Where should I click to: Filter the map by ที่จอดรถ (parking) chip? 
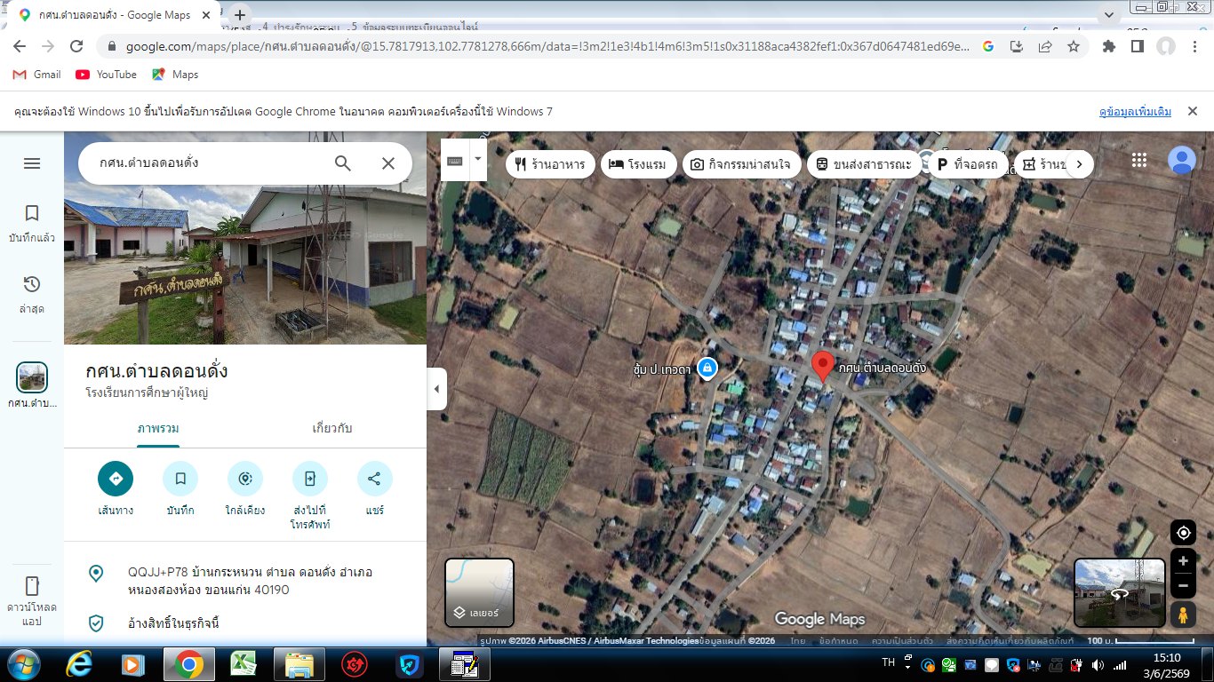(969, 164)
